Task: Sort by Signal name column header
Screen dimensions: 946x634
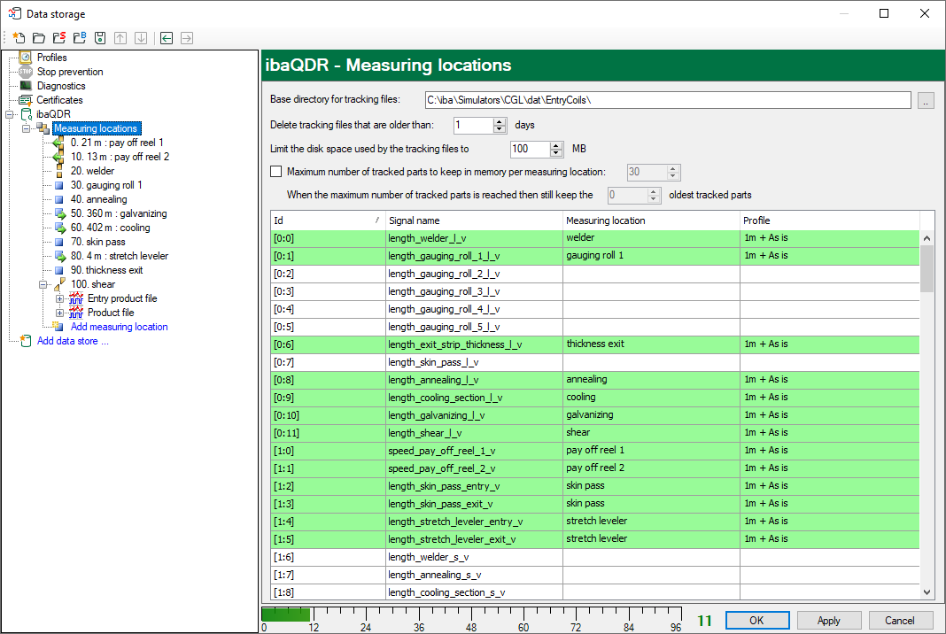Action: (x=474, y=220)
